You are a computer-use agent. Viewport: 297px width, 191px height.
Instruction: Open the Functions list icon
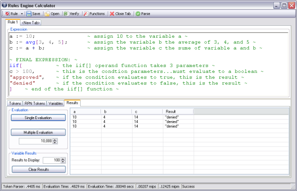(x=86, y=14)
